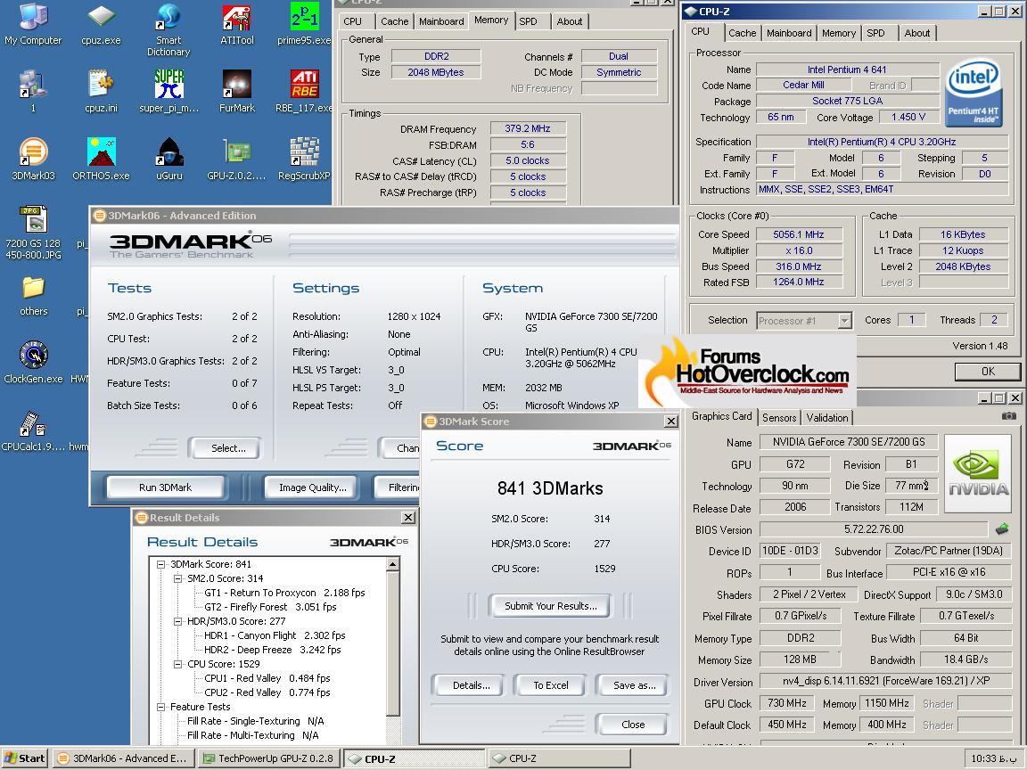This screenshot has height=770, width=1027.
Task: Click BIOS save chip icon in GPU-Z
Action: tap(1001, 528)
